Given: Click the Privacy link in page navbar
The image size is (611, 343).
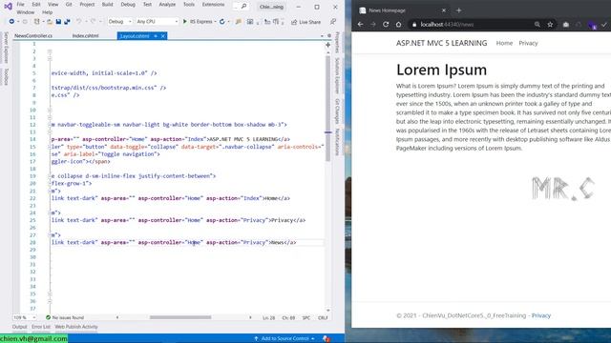Looking at the screenshot, I should pyautogui.click(x=528, y=43).
